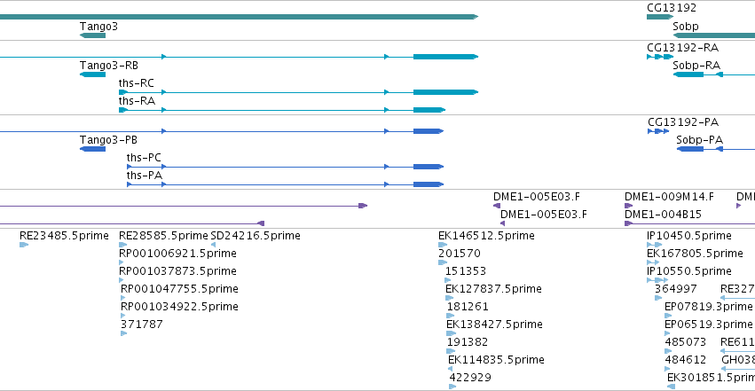The height and width of the screenshot is (391, 755).
Task: Click the ths-PA coding feature
Action: coord(285,184)
